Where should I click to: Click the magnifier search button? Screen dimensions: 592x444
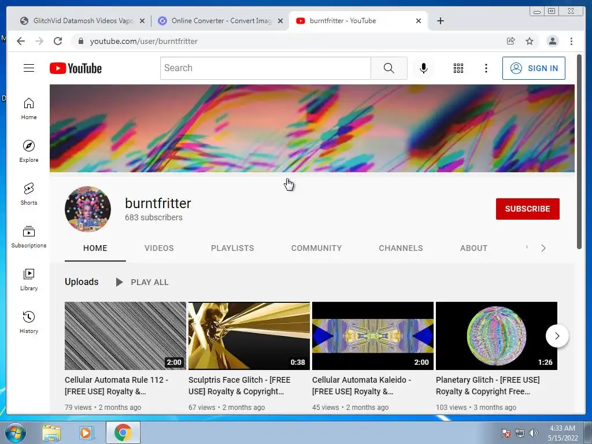[389, 68]
